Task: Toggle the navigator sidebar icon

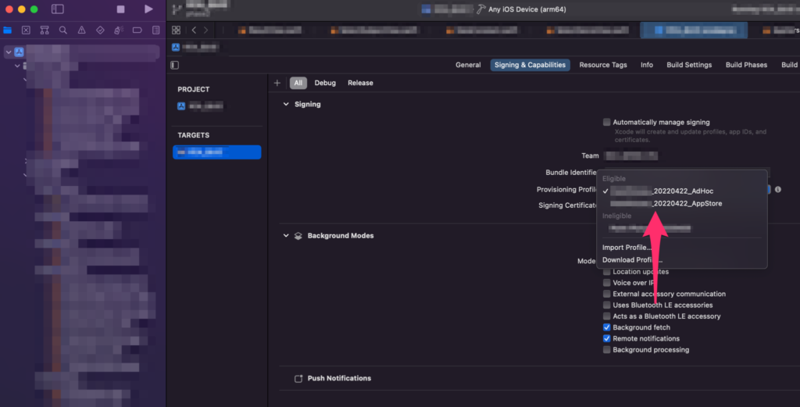Action: point(58,9)
